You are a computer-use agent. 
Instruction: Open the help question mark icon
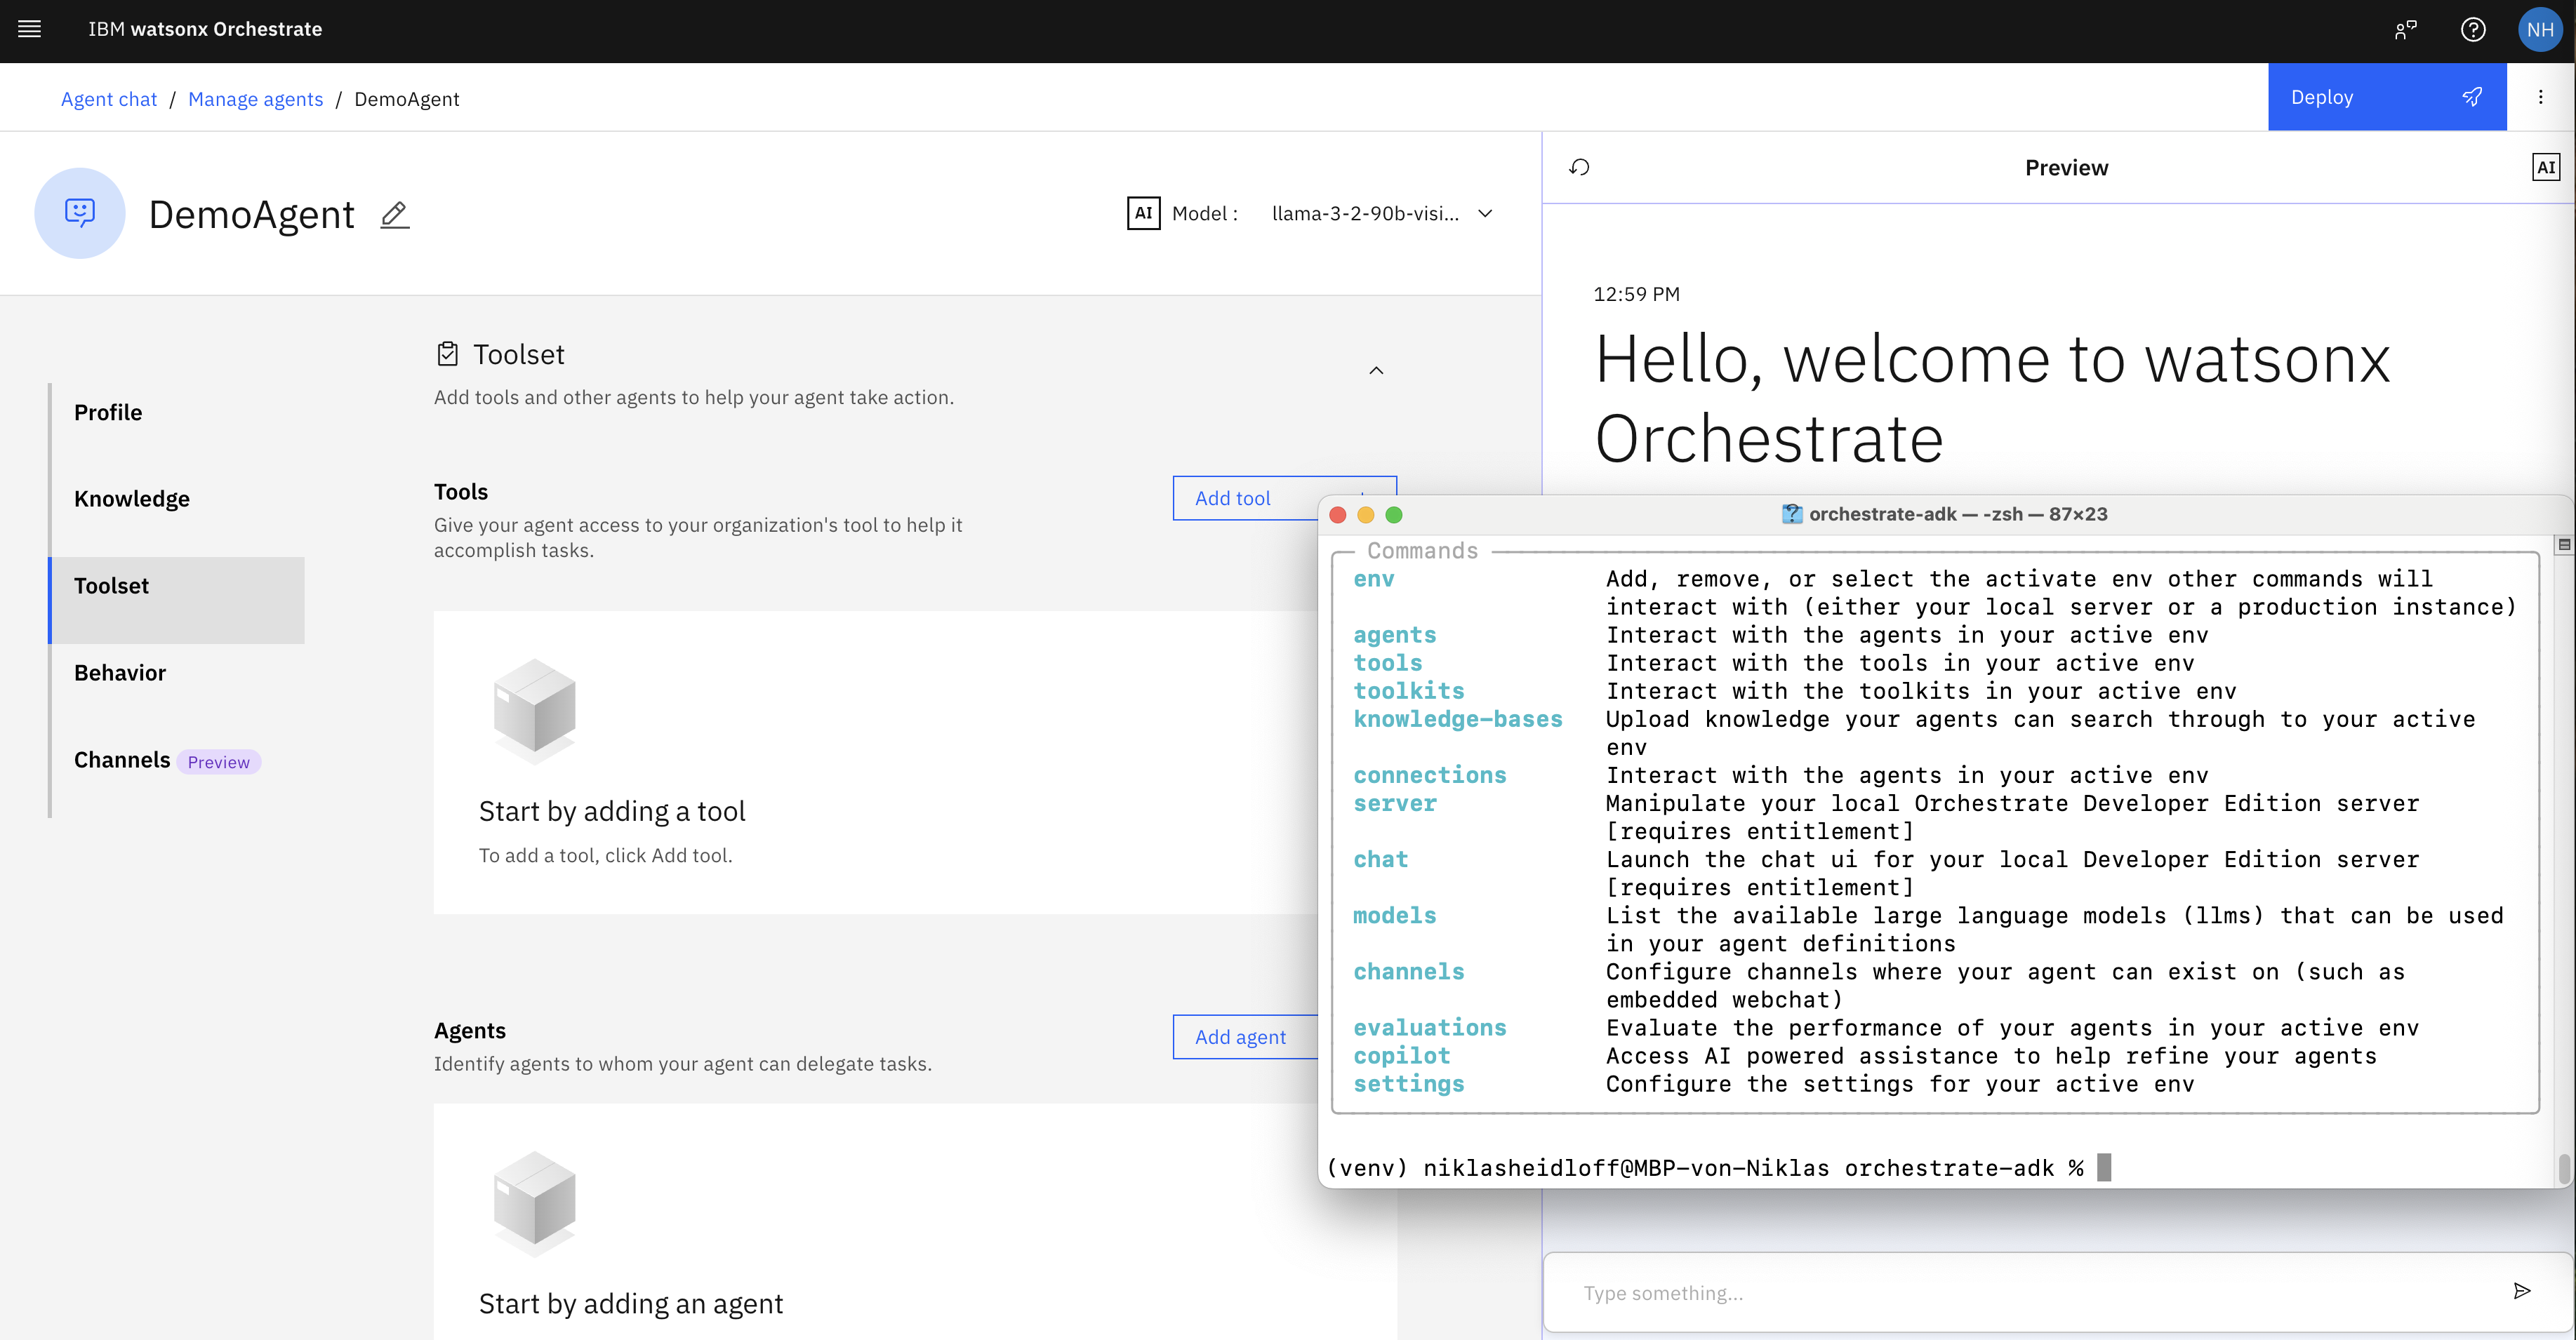pos(2473,30)
